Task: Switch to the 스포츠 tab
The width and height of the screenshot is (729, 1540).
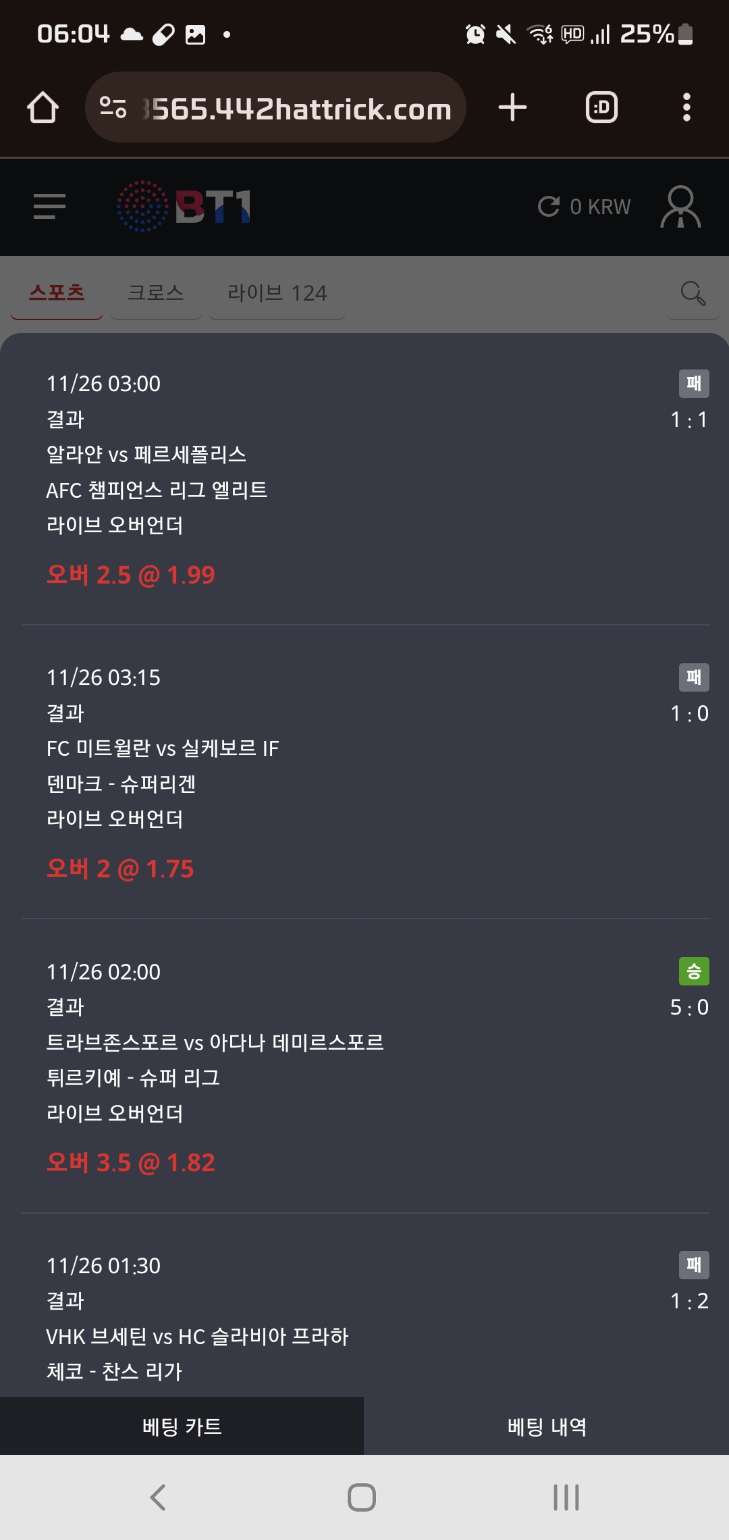Action: (x=57, y=293)
